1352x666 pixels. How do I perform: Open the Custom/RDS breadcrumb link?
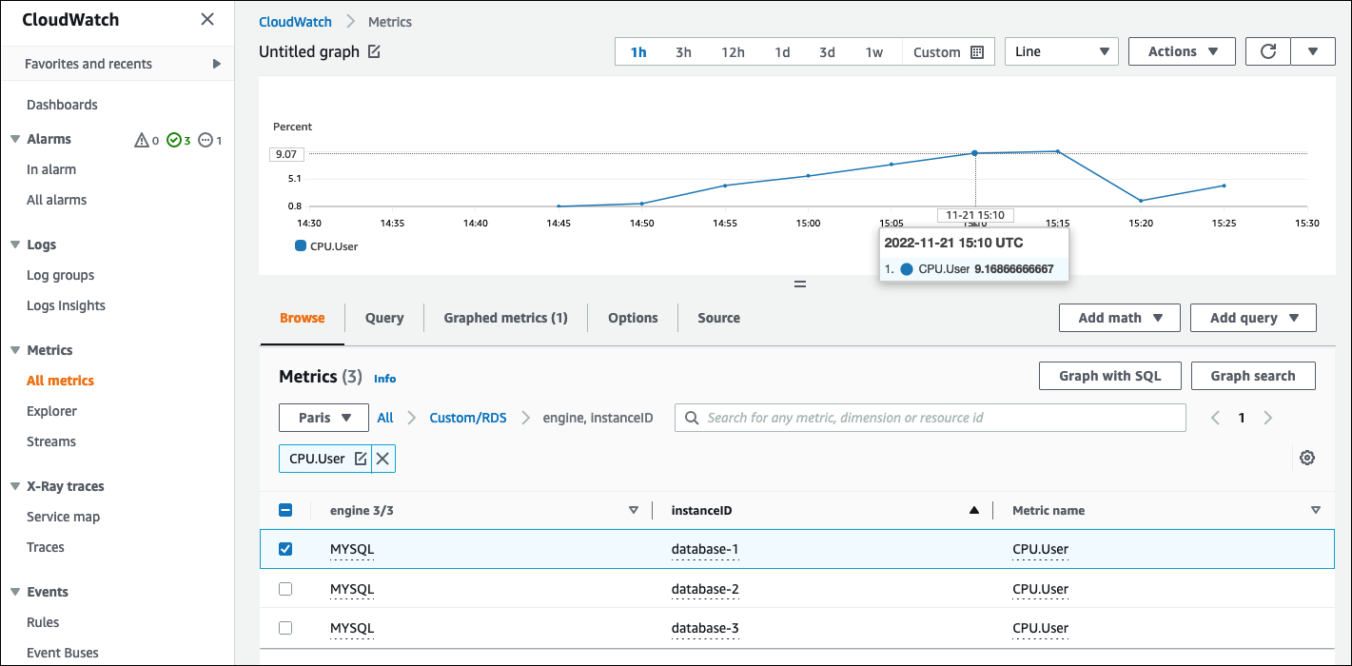[467, 418]
